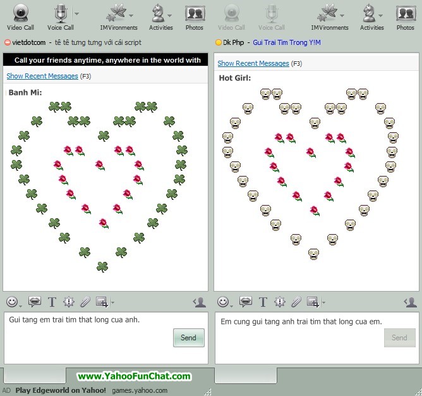422x396 pixels.
Task: Send a Buzz in Dk Php window
Action: 280,302
